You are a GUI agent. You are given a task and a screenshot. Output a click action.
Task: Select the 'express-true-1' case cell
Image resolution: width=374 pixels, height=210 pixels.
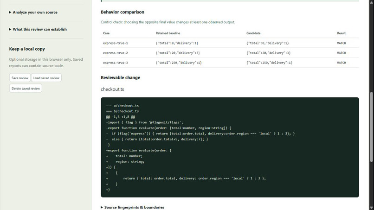coord(116,43)
